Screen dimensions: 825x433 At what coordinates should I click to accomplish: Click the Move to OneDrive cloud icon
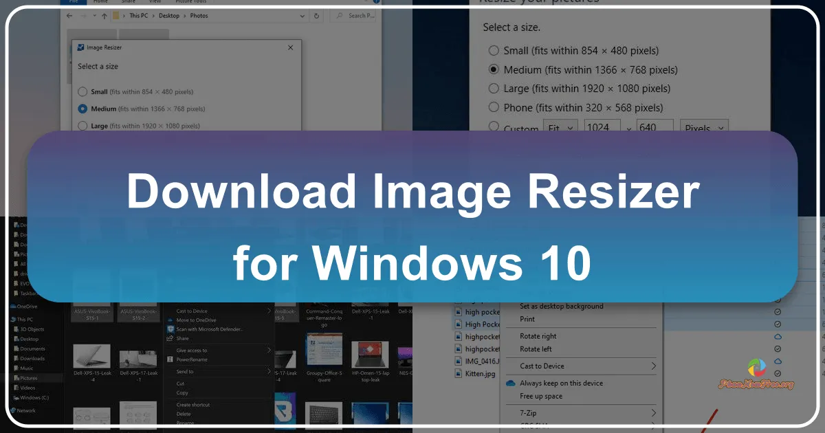(x=170, y=320)
